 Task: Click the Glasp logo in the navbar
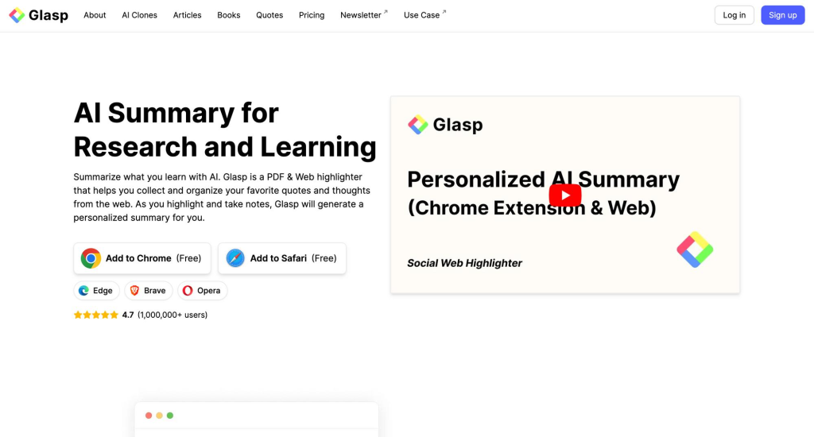(38, 15)
